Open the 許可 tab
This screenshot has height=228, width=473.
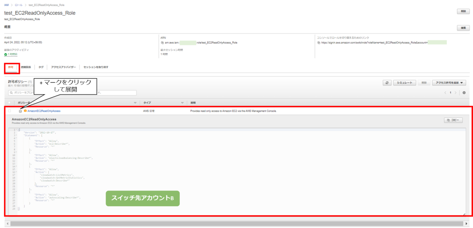[11, 67]
